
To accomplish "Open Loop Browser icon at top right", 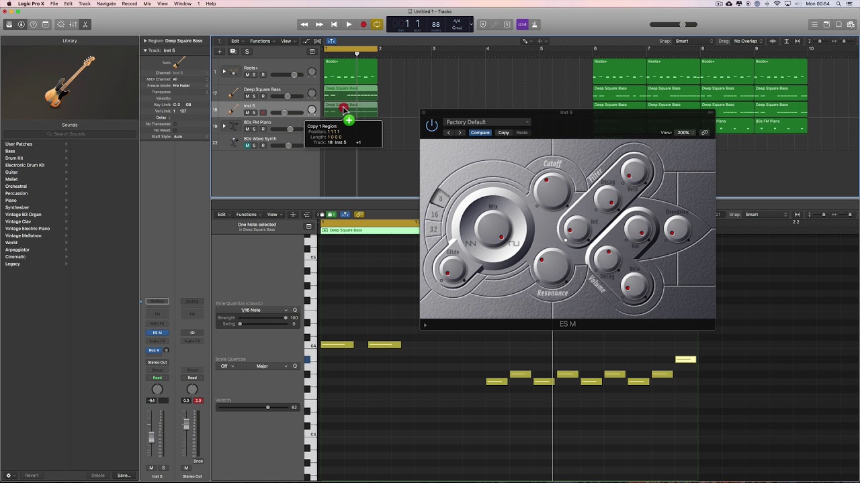I will [838, 25].
